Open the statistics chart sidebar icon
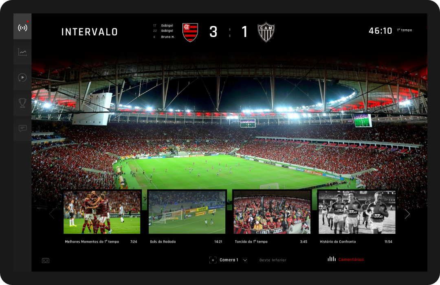The height and width of the screenshot is (285, 440). (x=22, y=52)
